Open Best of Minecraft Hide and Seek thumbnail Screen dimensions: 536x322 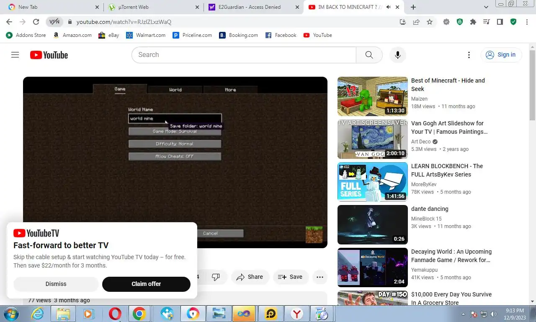[373, 96]
